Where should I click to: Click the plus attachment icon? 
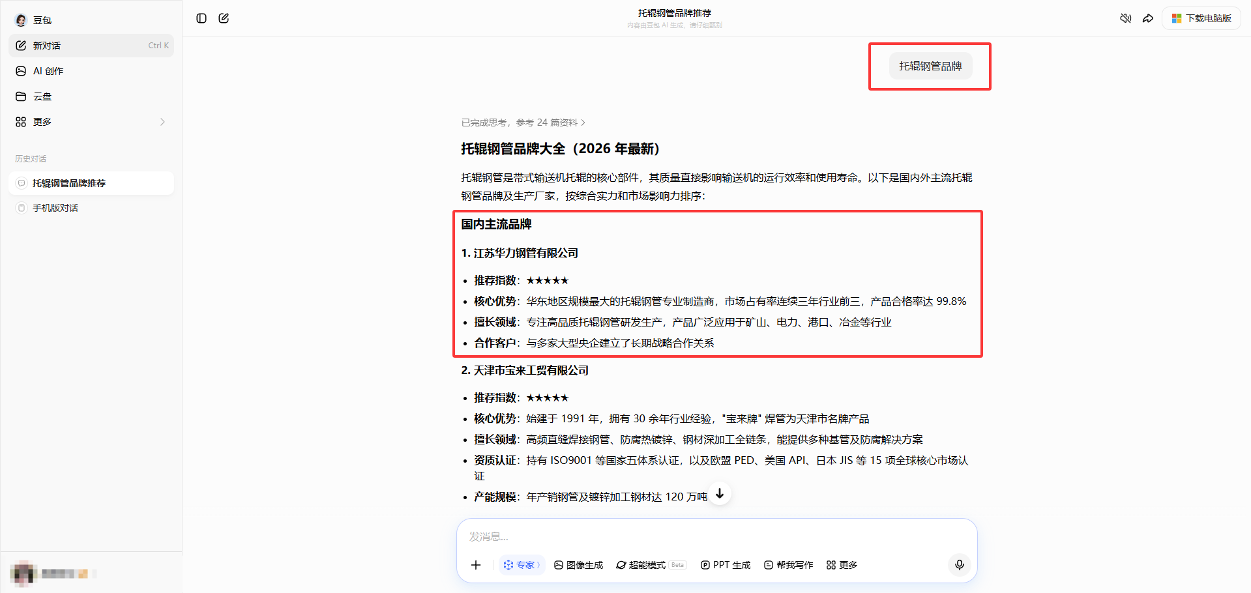[476, 565]
